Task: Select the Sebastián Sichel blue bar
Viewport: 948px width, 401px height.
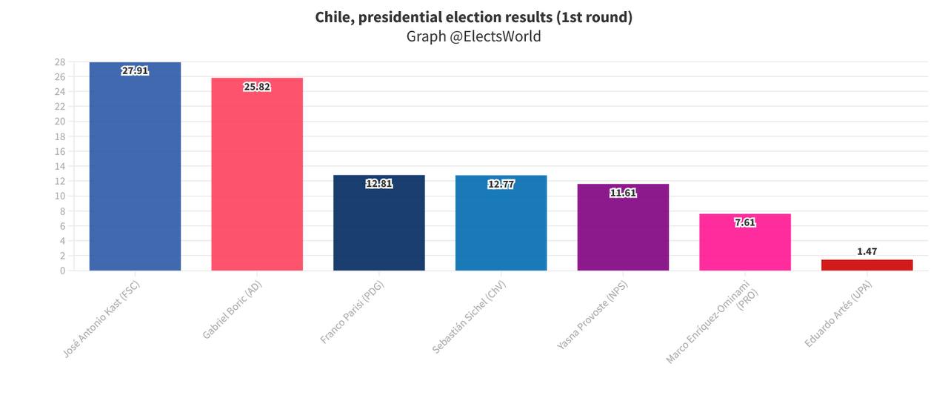Action: click(x=501, y=223)
